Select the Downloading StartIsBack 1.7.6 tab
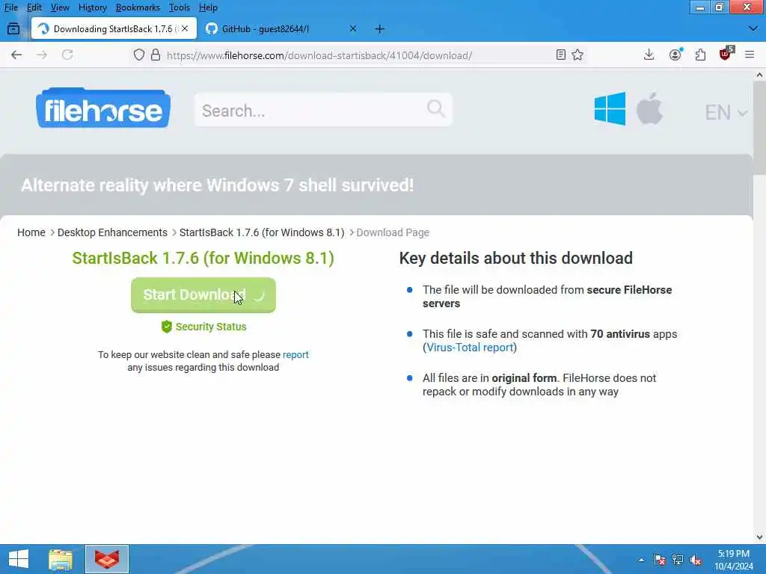The height and width of the screenshot is (574, 766). pyautogui.click(x=114, y=29)
